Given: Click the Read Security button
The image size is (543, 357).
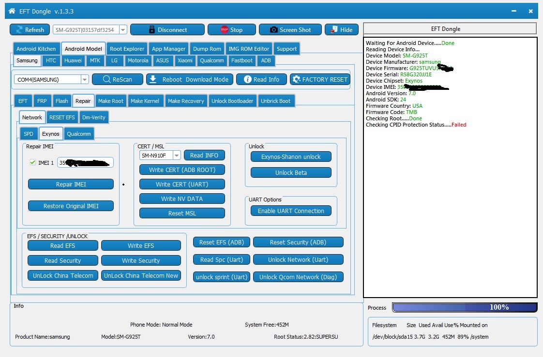Looking at the screenshot, I should coord(63,260).
